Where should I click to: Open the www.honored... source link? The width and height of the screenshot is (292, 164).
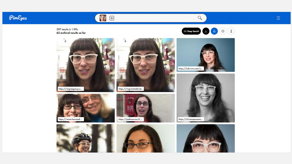point(70,119)
